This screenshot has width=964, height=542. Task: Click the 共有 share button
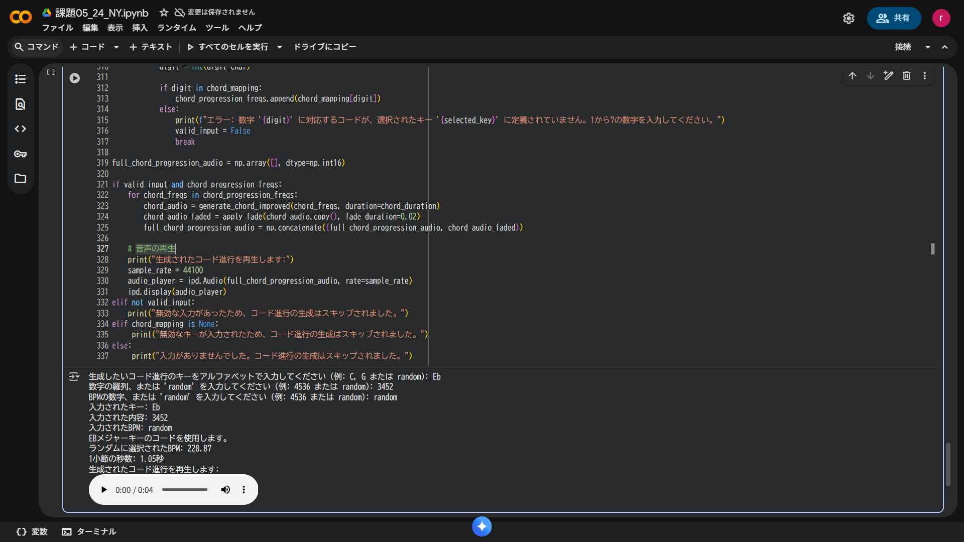[894, 18]
